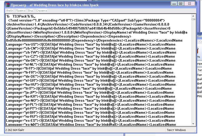This screenshot has height=136, width=202.
Task: Click the line starting 'Language="it-IT"'
Action: tap(89, 88)
